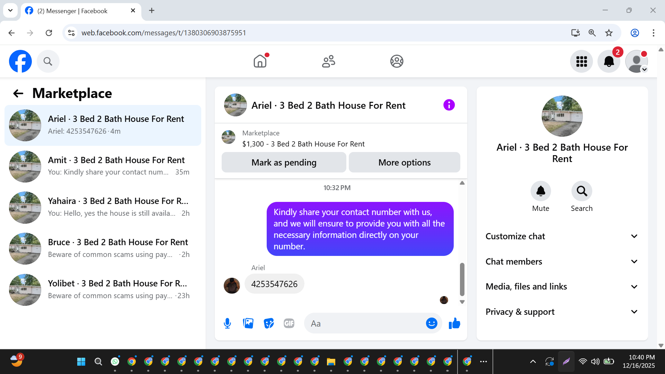Click scroll-down arrow of message list
665x374 pixels.
[x=462, y=302]
